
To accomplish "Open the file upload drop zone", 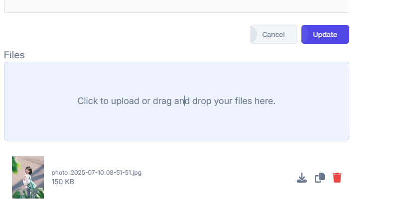I will click(177, 101).
